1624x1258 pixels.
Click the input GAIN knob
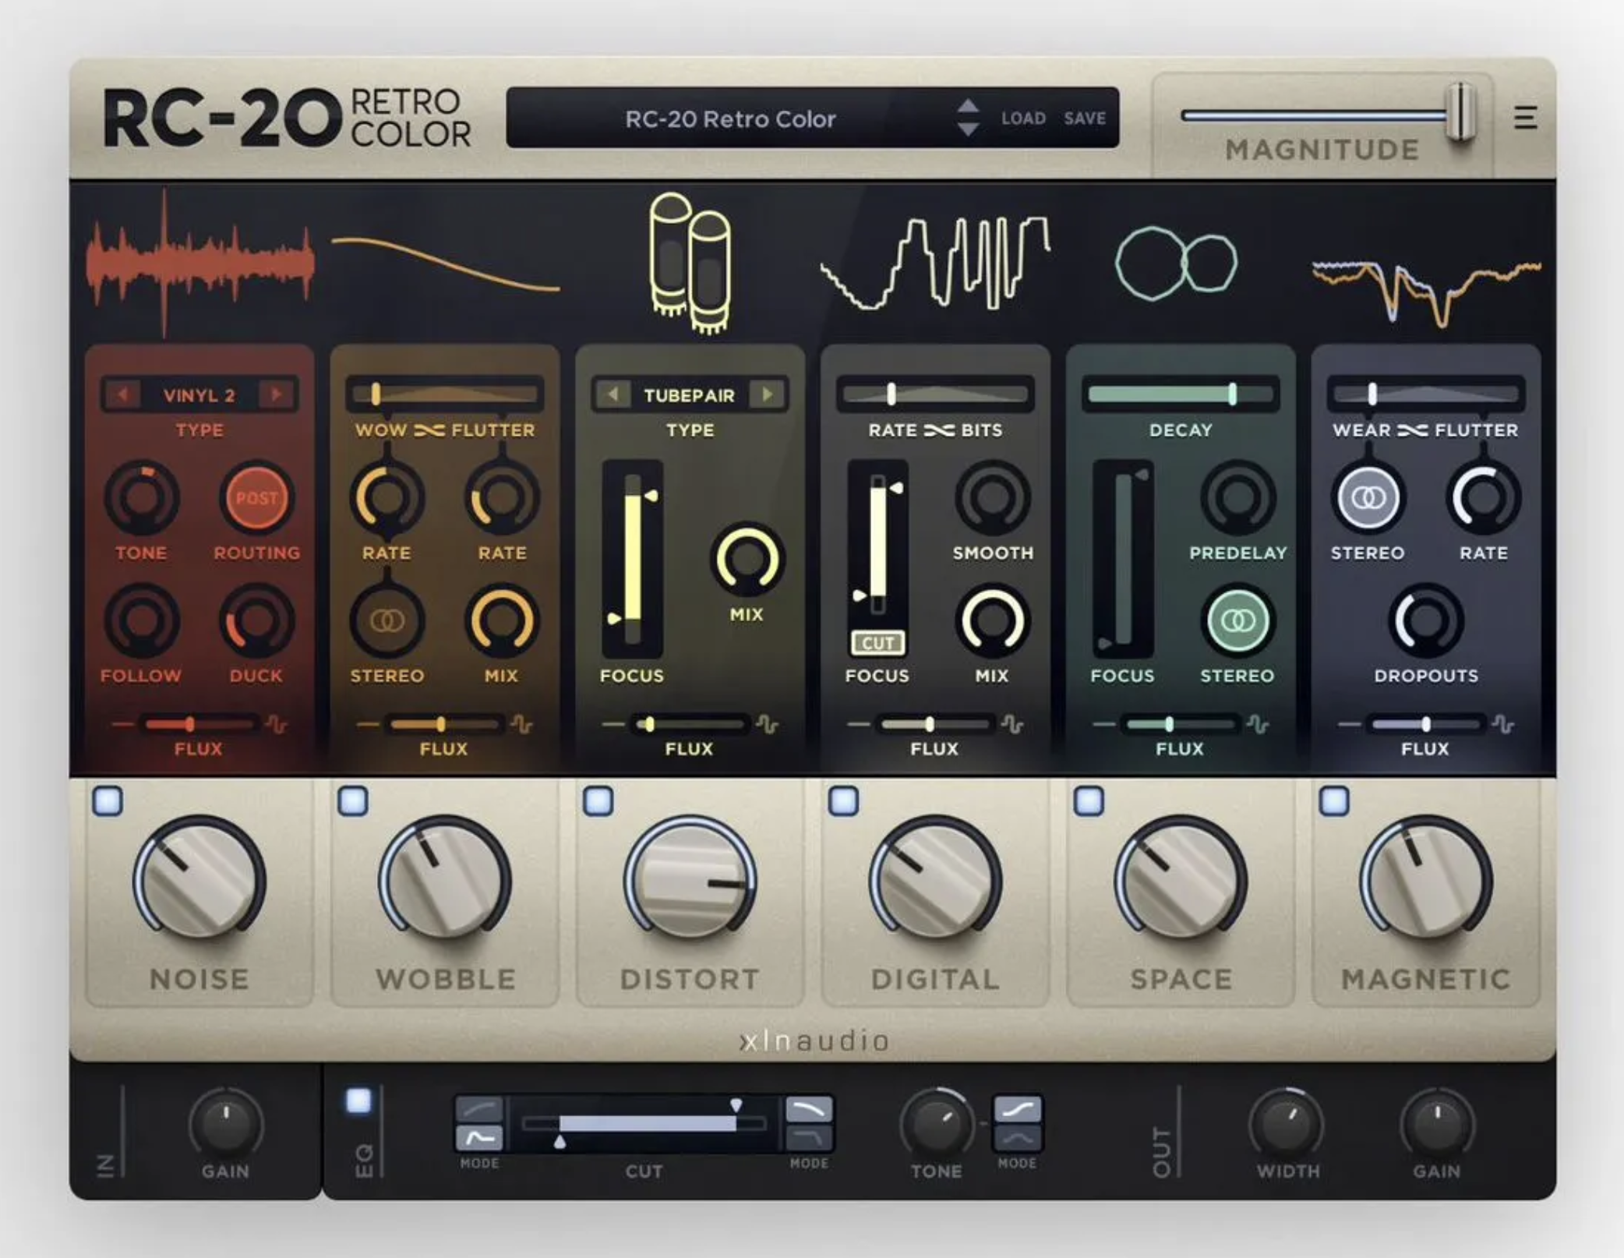point(226,1124)
